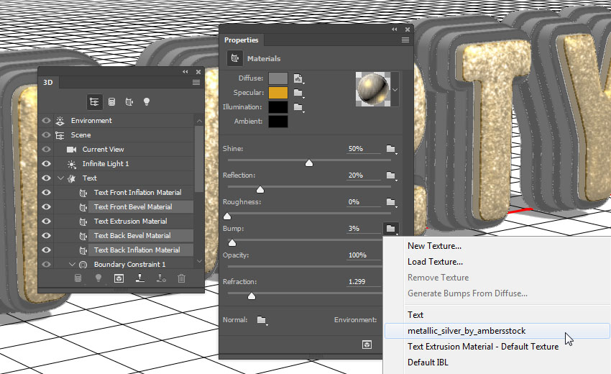Filter 3D panel by Meshes

[x=112, y=102]
